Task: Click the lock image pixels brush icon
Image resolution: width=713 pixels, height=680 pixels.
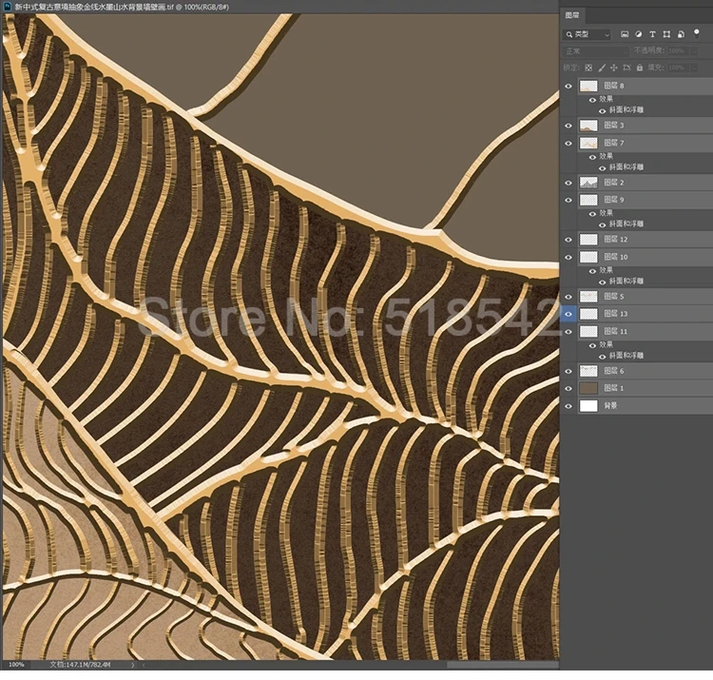Action: tap(602, 68)
